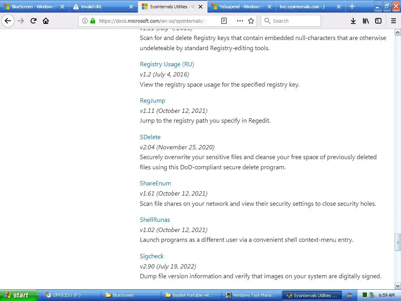Click the safely remove hardware tray icon
401x301 pixels.
(372, 295)
